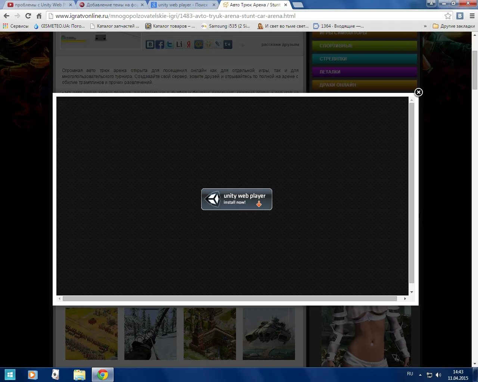Viewport: 478px width, 382px height.
Task: Share the page on Odnoklassniki
Action: [208, 44]
